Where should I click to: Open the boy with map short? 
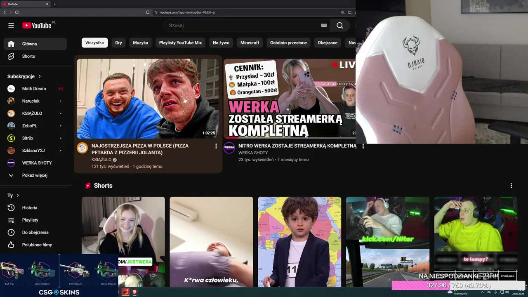coord(299,242)
